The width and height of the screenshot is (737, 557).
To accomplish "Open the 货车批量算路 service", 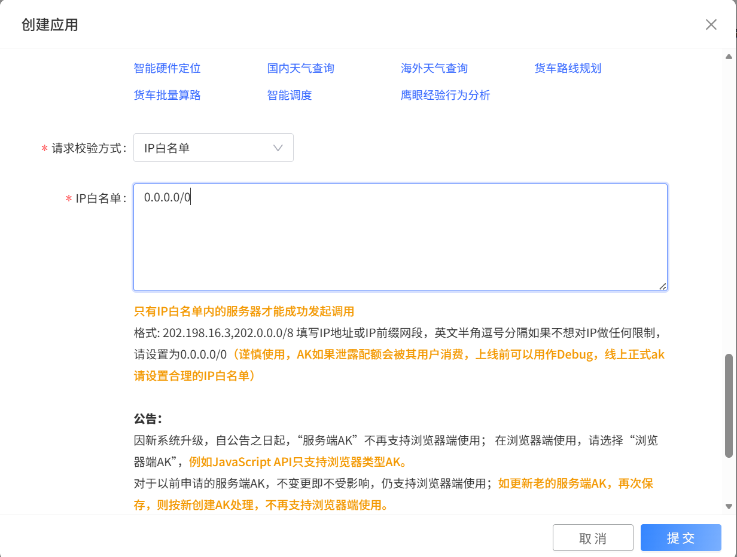I will [x=167, y=95].
